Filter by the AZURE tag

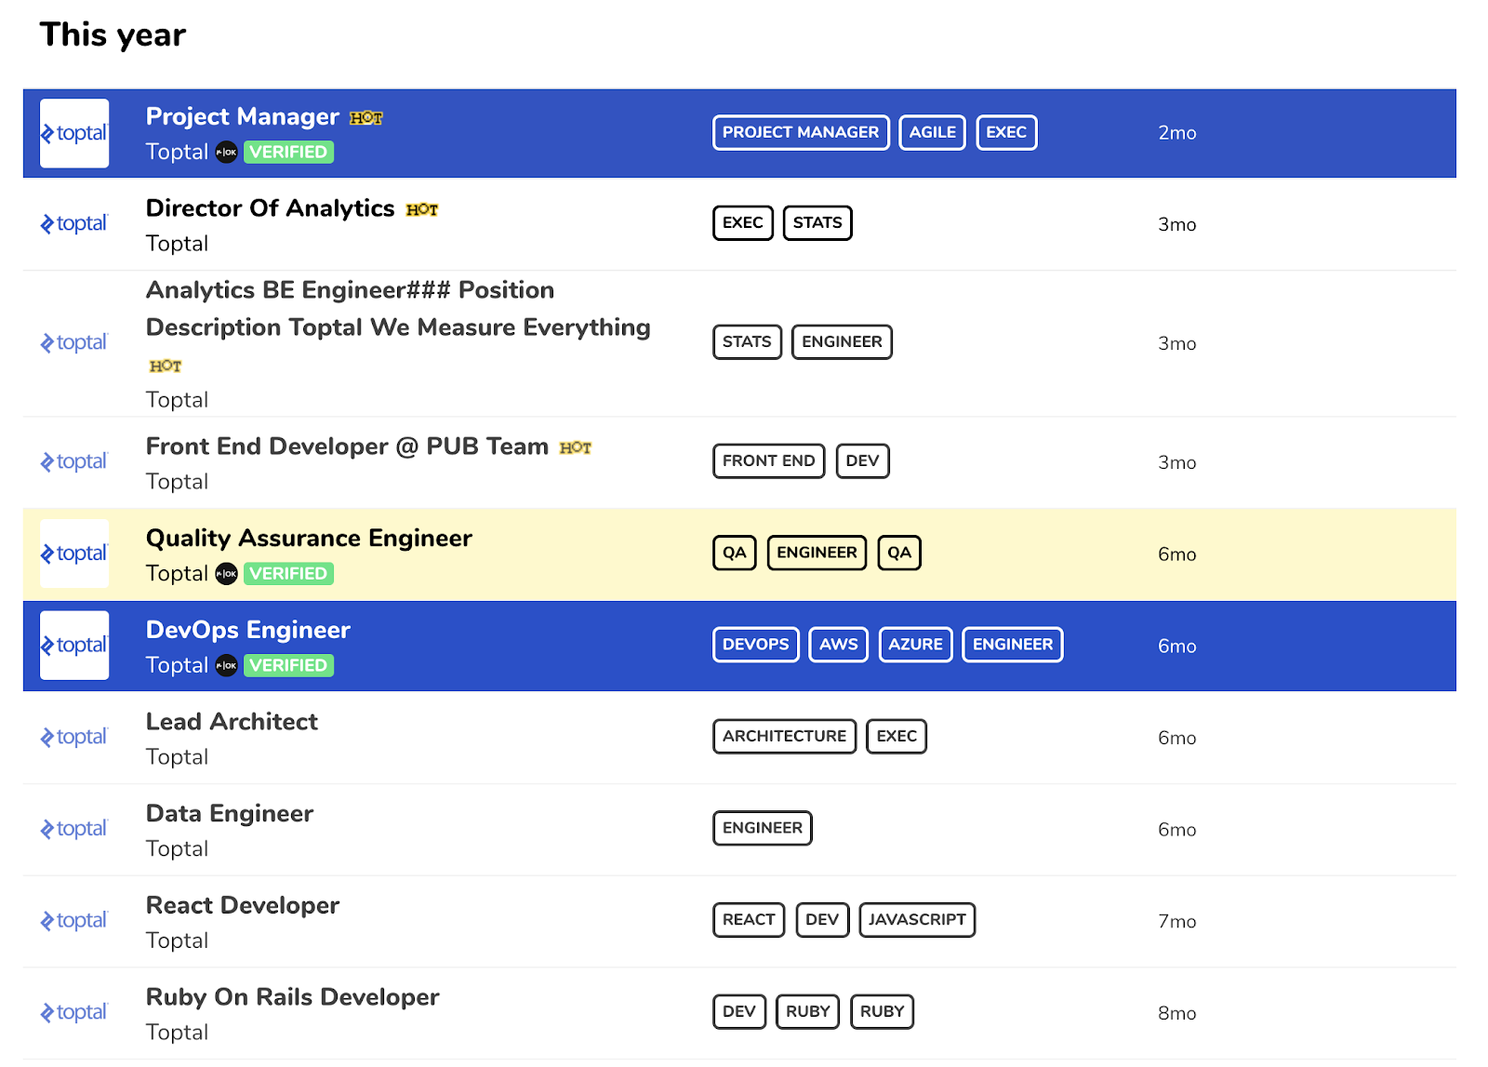point(915,645)
